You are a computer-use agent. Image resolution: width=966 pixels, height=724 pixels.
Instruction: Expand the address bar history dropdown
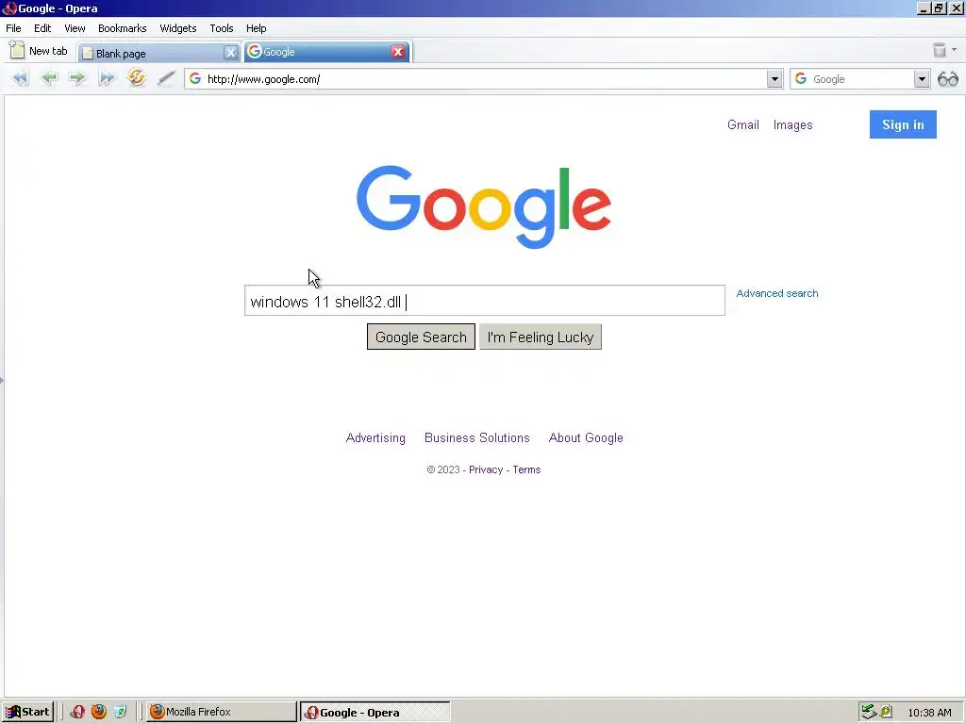(x=774, y=79)
